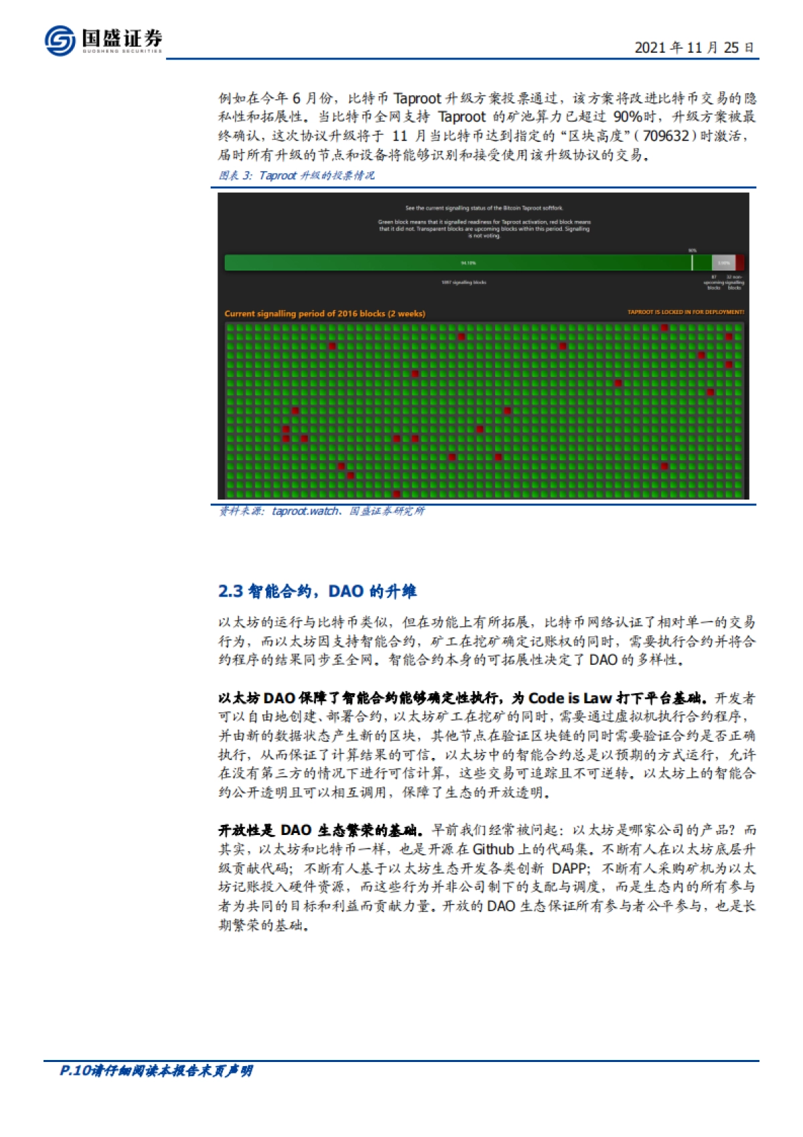
Task: Click the footer 'P.10 请仔细阅读本报告末页声明'
Action: point(156,1071)
